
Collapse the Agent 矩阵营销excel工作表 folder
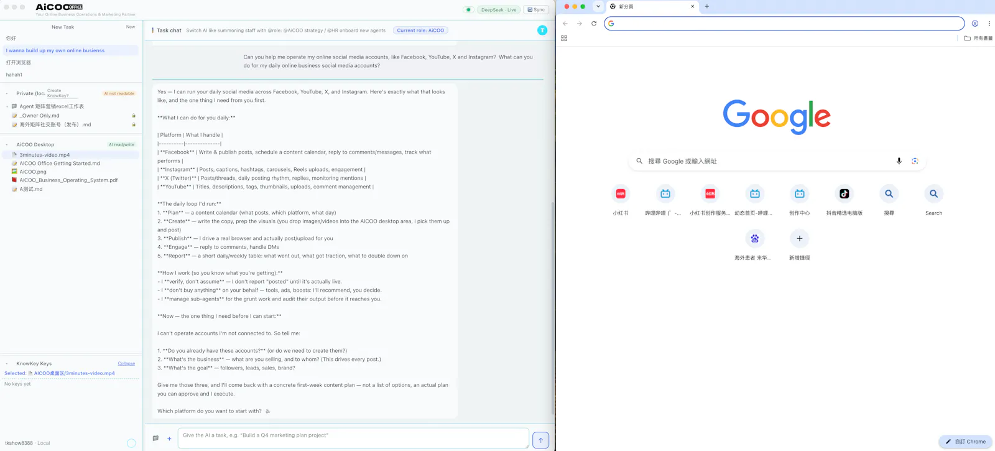pyautogui.click(x=7, y=106)
